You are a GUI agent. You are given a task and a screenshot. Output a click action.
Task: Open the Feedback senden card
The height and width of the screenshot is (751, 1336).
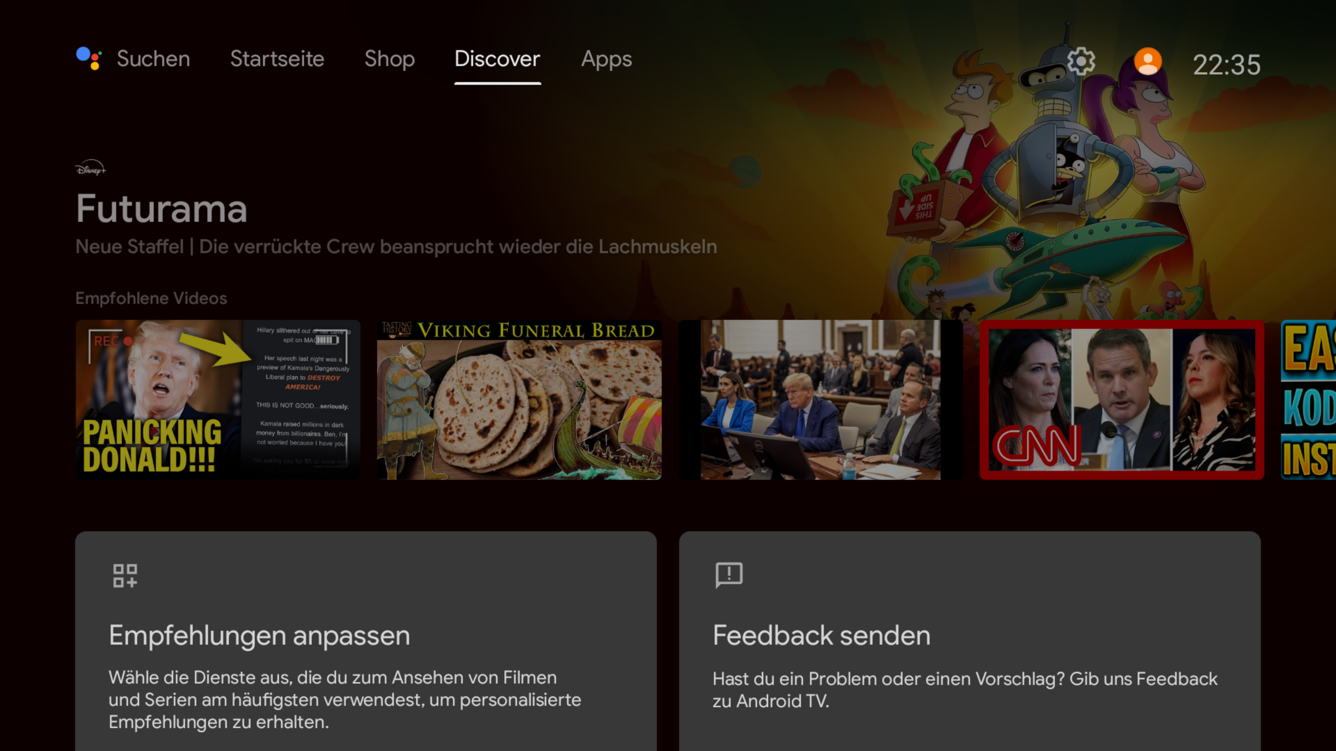(x=970, y=641)
